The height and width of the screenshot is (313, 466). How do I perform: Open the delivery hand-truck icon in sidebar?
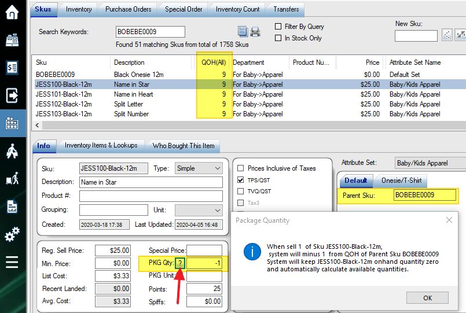tap(12, 178)
